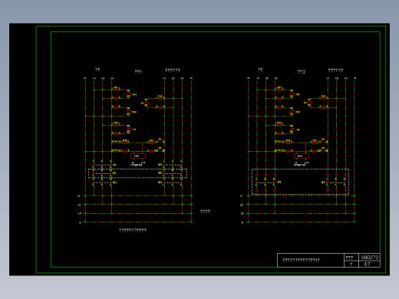Select the ??1 label above left diagram

pos(138,71)
